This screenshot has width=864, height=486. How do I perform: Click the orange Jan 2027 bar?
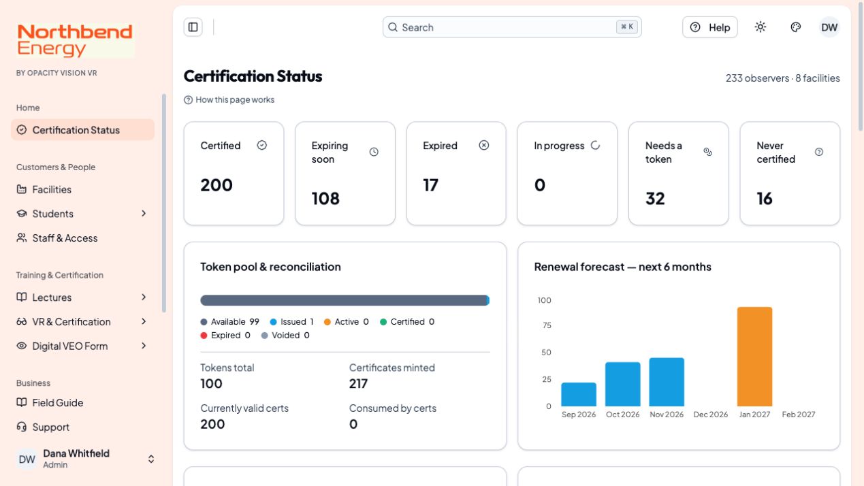(x=754, y=357)
